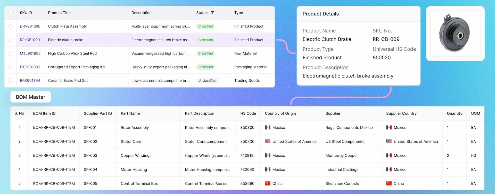This screenshot has height=194, width=495.
Task: Click the Country of Origin column header
Action: (280, 113)
